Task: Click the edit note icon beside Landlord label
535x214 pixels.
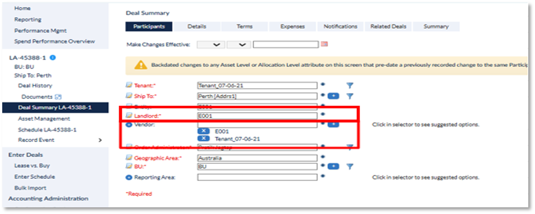Action: coord(129,115)
